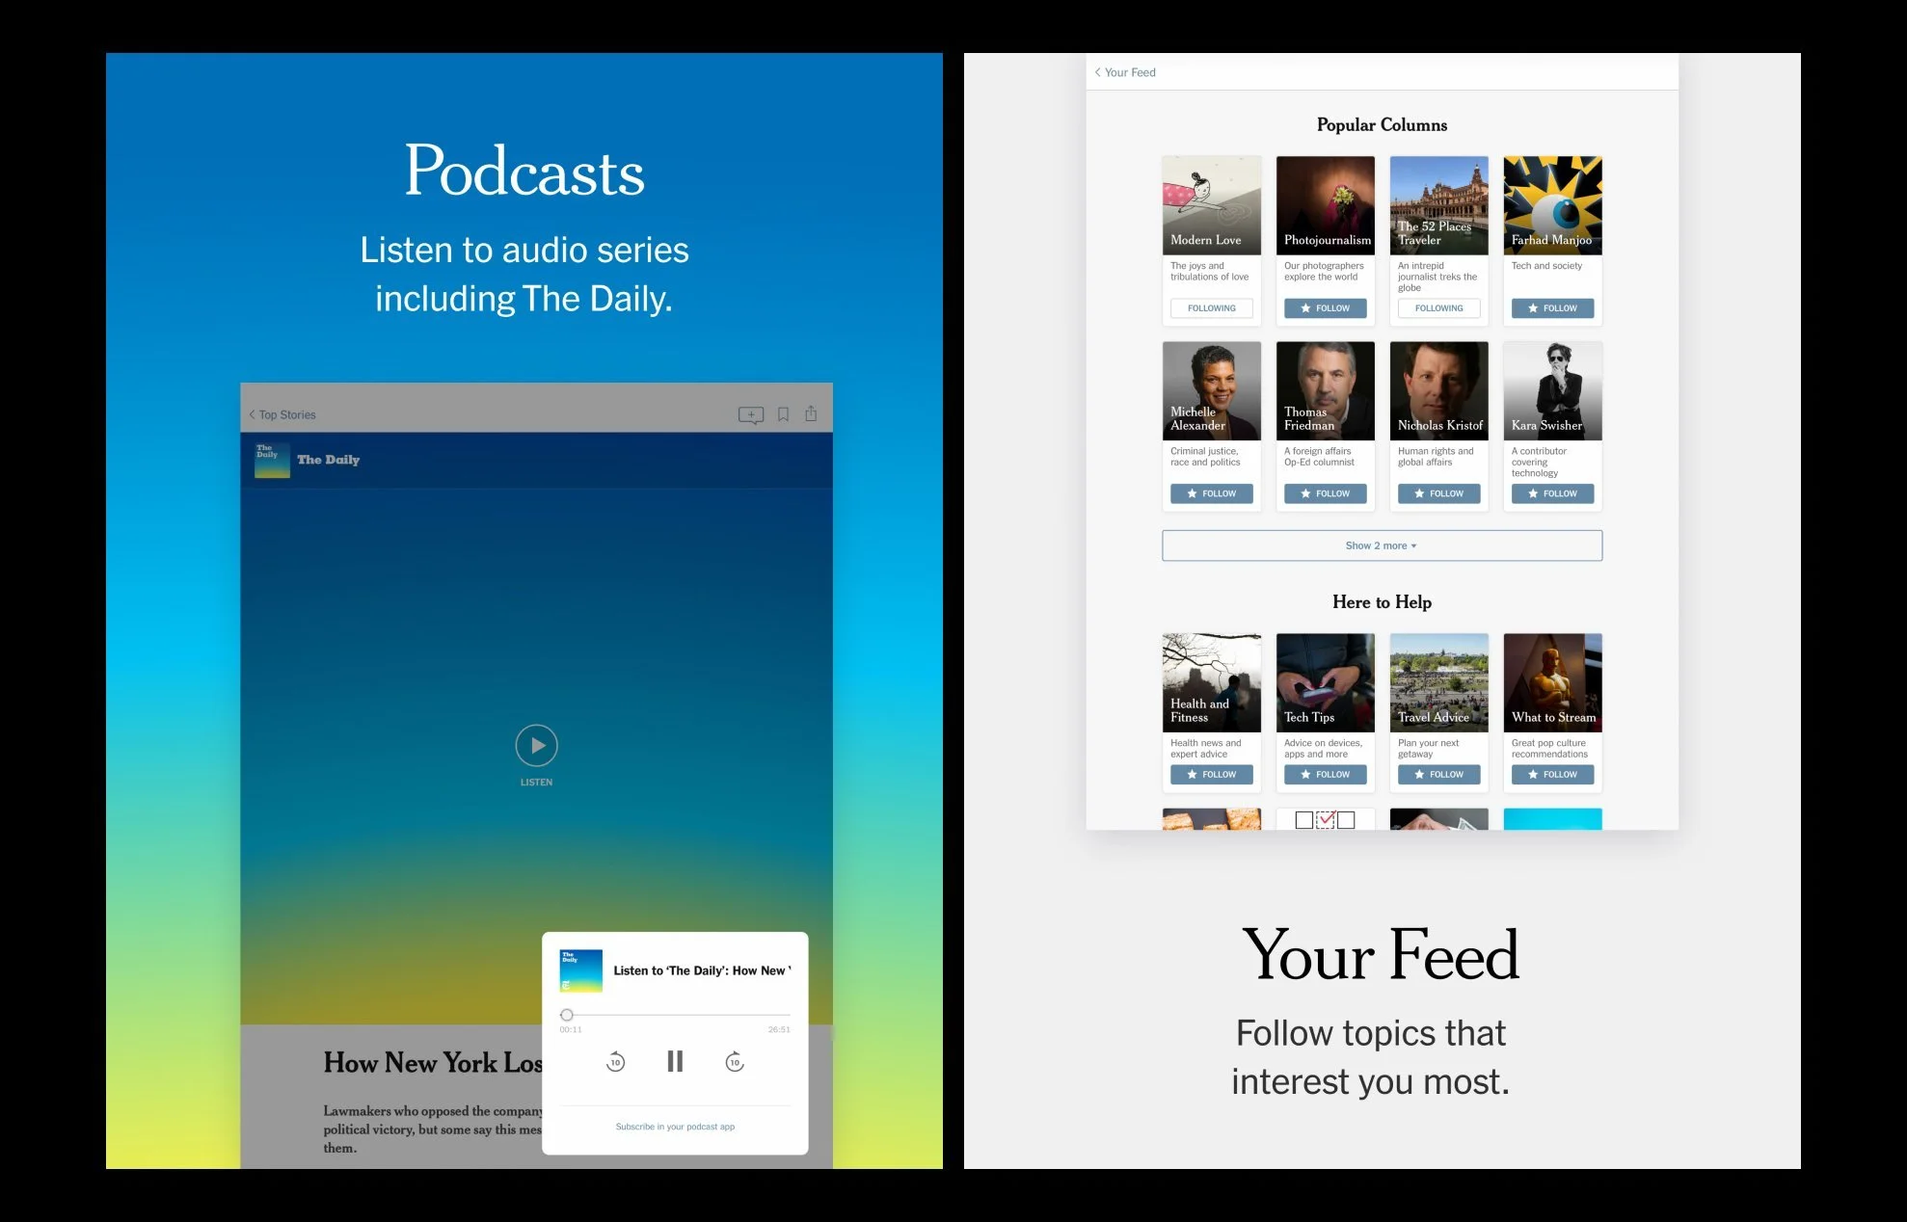Follow Nicholas Kristof

click(x=1439, y=493)
